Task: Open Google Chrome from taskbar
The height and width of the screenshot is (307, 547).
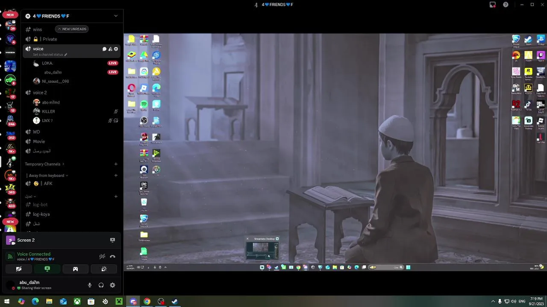Action: click(x=147, y=301)
